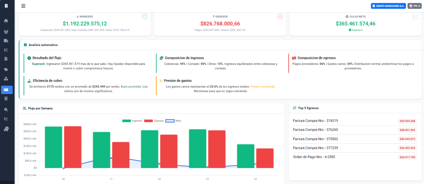Click Orden de Pago Nro - 4-2585 row

click(x=355, y=157)
